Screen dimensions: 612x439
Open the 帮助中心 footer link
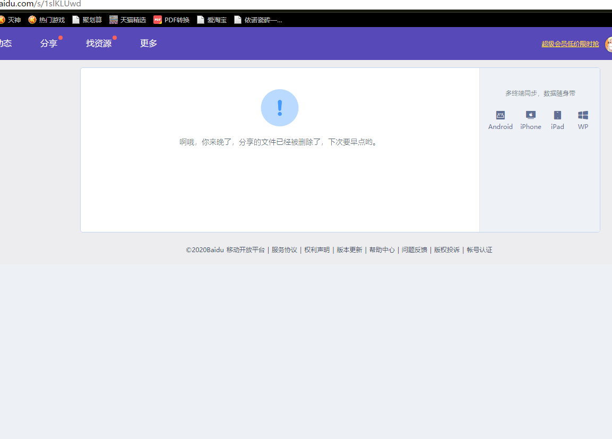(382, 250)
